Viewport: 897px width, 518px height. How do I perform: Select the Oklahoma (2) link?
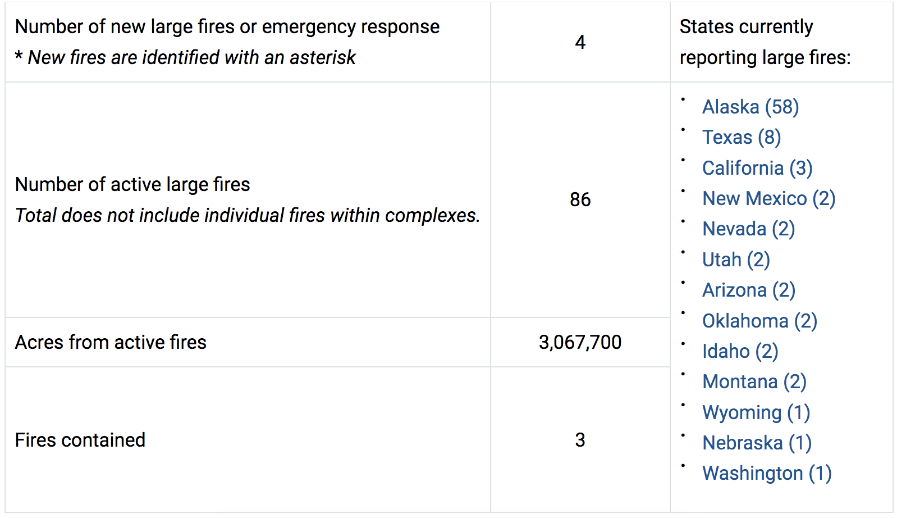tap(759, 321)
